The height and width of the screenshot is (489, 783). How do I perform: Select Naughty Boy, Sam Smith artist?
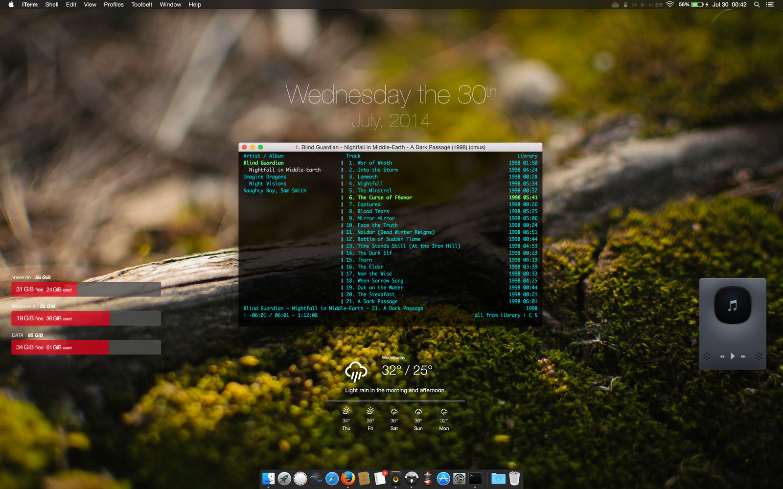click(x=275, y=191)
